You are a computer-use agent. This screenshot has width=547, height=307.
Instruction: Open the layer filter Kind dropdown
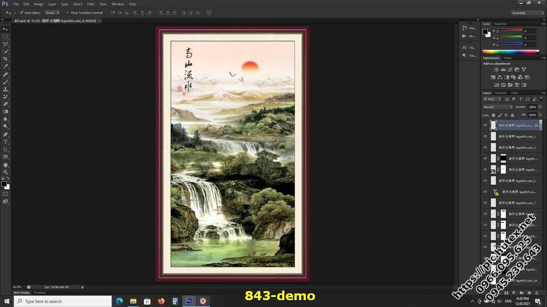pyautogui.click(x=492, y=99)
